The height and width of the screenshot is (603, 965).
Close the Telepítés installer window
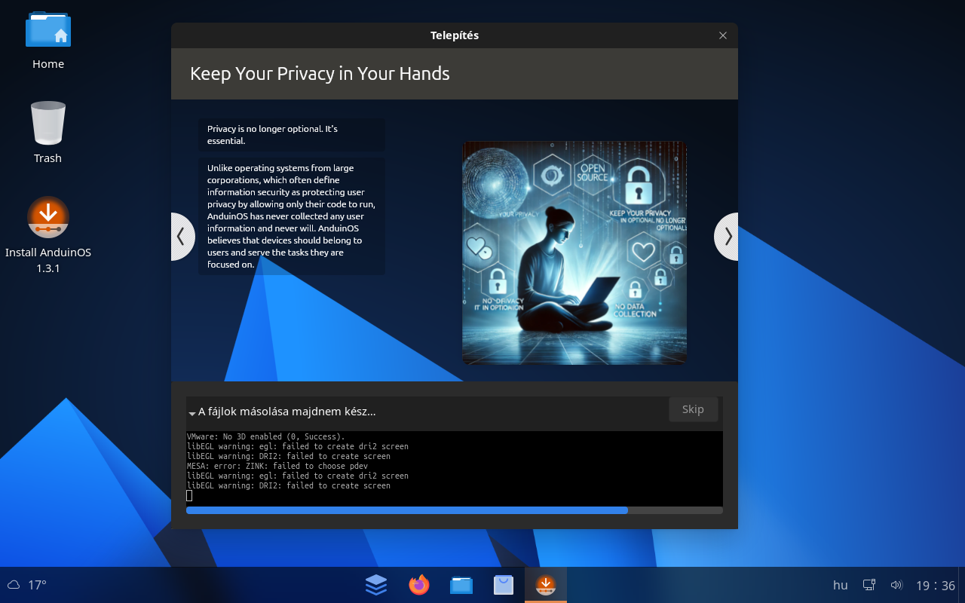[x=723, y=35]
